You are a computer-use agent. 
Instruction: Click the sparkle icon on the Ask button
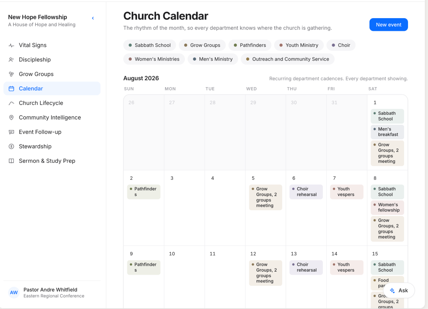(x=392, y=290)
